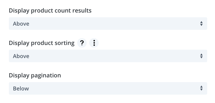Click the 'Above' value under product sorting
This screenshot has width=215, height=103.
click(x=21, y=56)
